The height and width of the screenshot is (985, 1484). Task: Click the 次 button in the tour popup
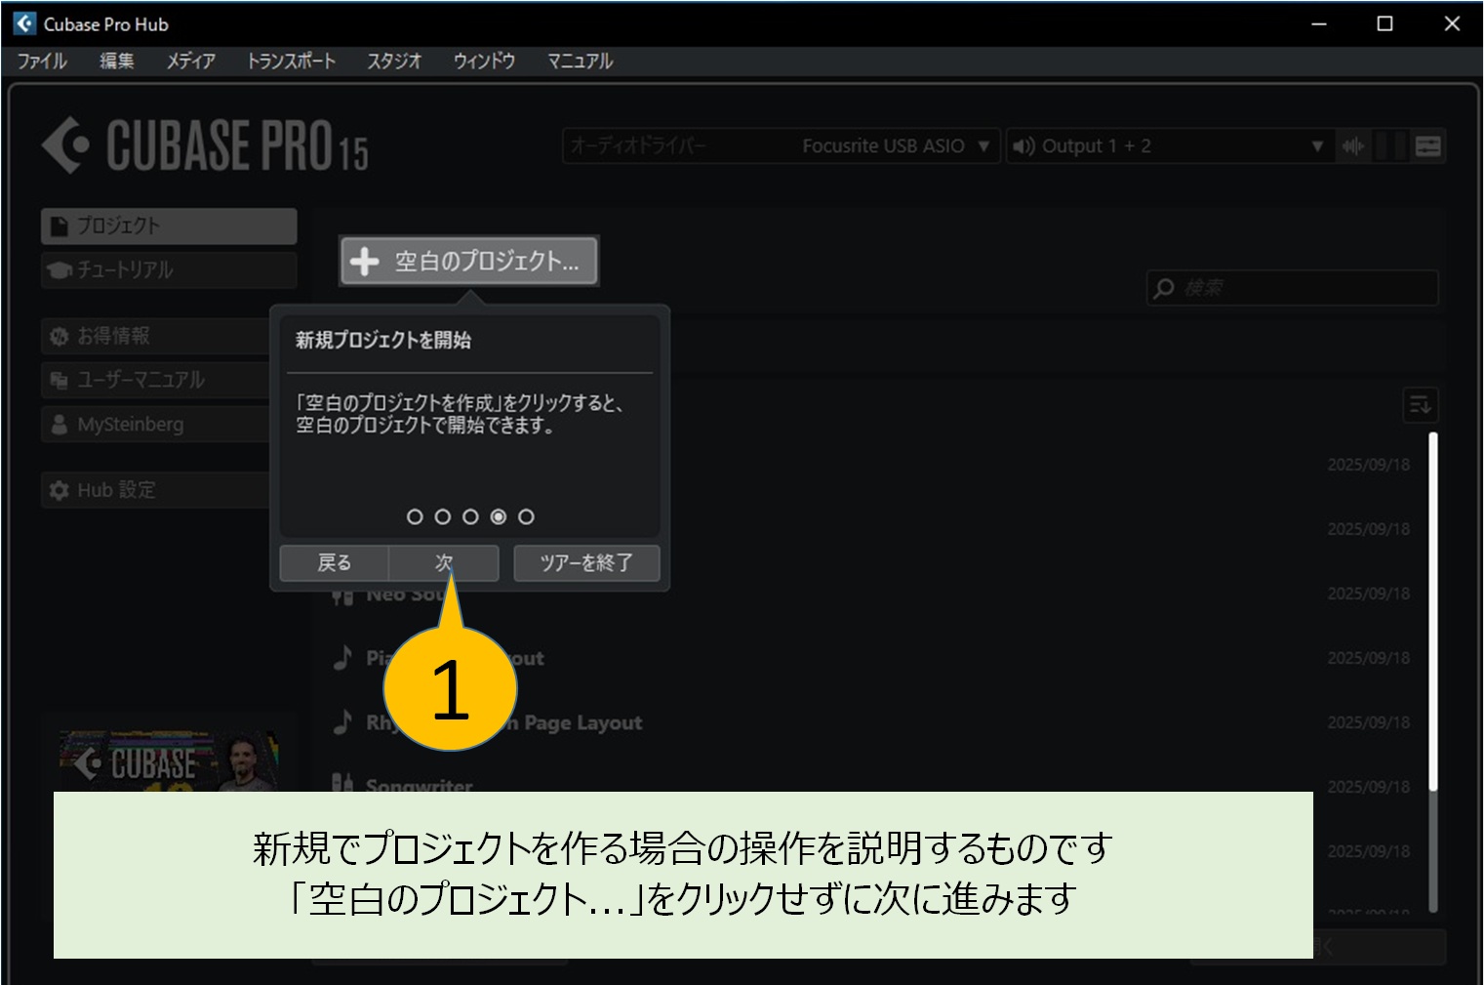[x=443, y=562]
